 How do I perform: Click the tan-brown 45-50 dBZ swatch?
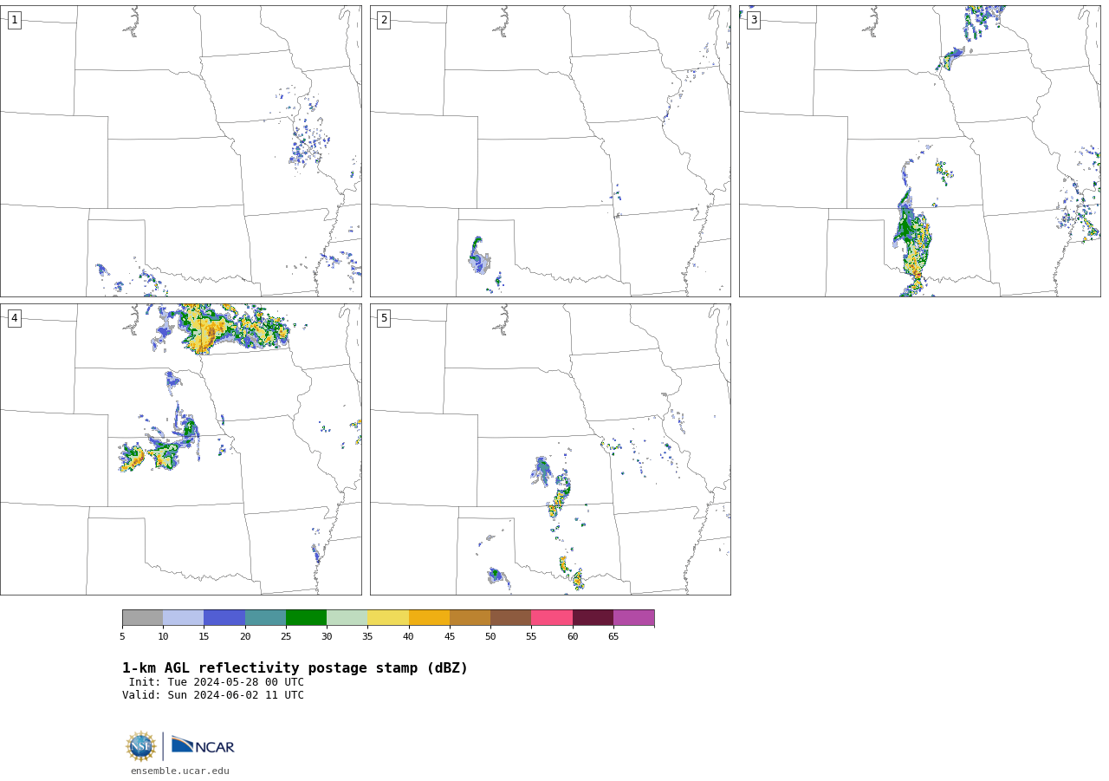tap(470, 617)
